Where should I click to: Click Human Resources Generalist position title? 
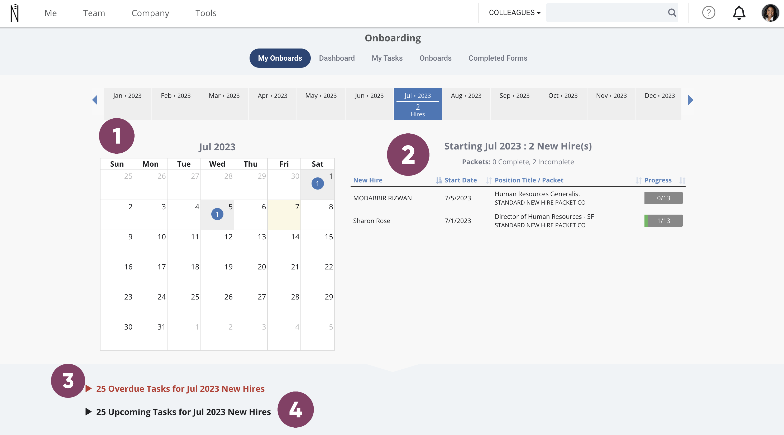click(x=537, y=194)
